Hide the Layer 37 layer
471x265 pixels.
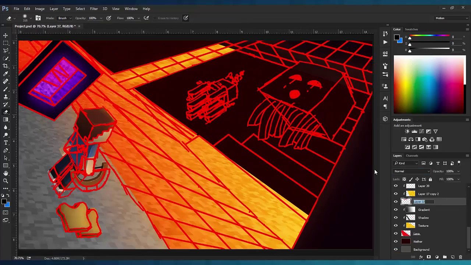point(396,202)
